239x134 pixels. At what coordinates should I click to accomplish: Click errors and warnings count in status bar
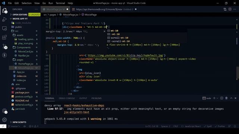34,126
